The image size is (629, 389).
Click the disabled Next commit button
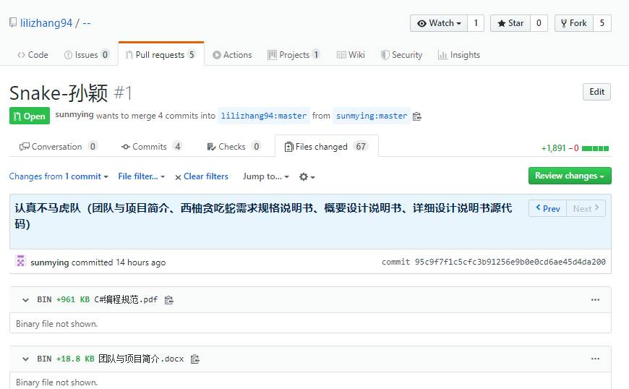coord(586,208)
